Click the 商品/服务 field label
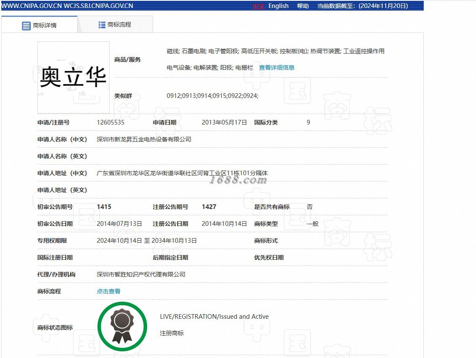This screenshot has height=358, width=476. (x=127, y=60)
